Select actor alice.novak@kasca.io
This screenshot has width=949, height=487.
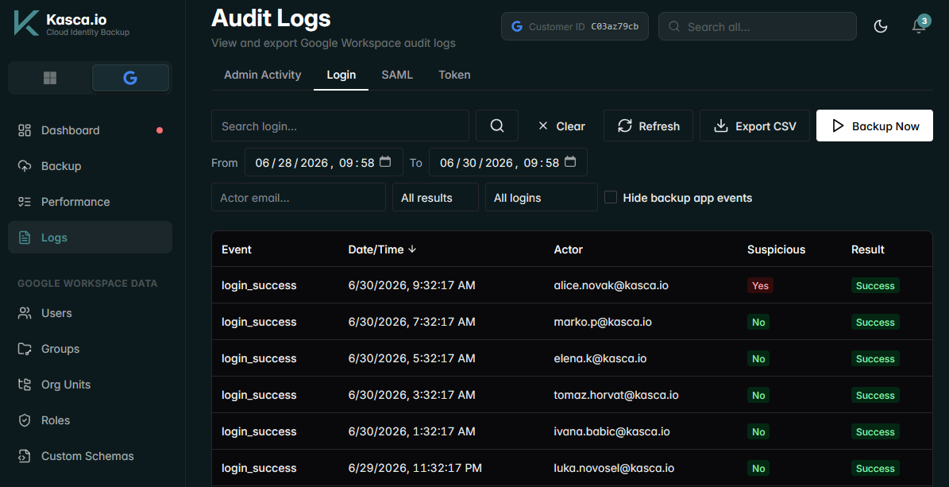click(x=611, y=285)
